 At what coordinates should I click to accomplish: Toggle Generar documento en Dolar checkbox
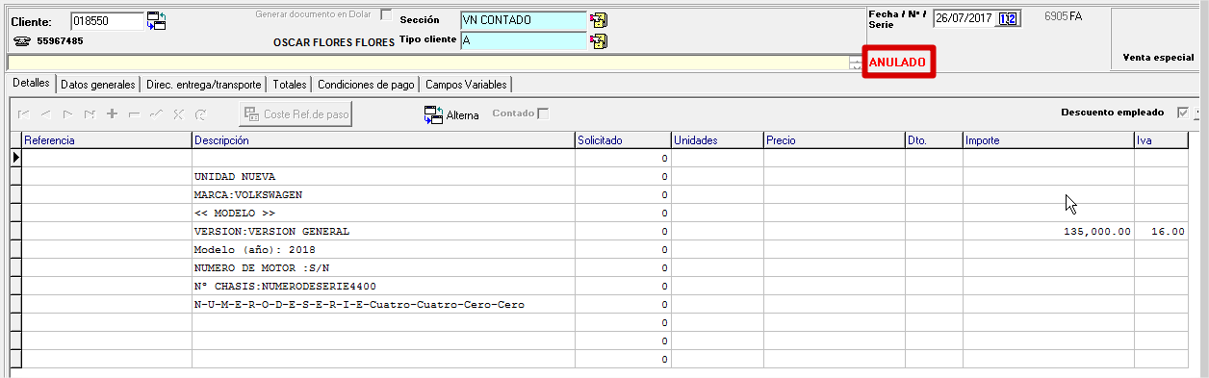[x=386, y=14]
